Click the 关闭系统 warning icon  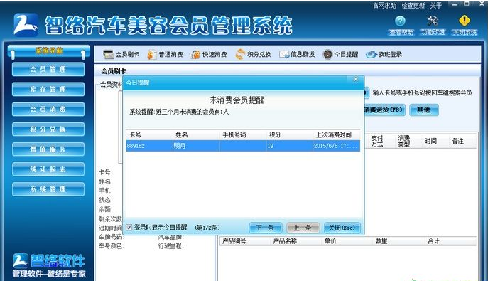(x=465, y=21)
